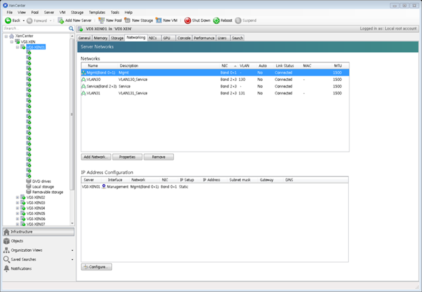Sort networks by NIC column header
Viewport: 422px width, 292px height.
(228, 66)
